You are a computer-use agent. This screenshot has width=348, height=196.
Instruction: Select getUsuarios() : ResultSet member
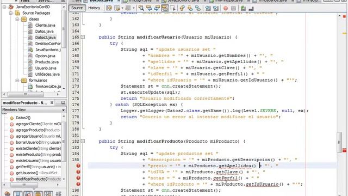click(x=36, y=173)
